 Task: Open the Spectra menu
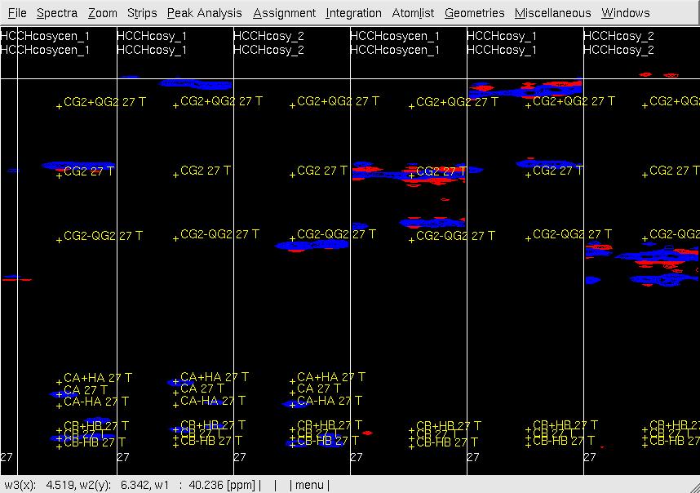(57, 13)
